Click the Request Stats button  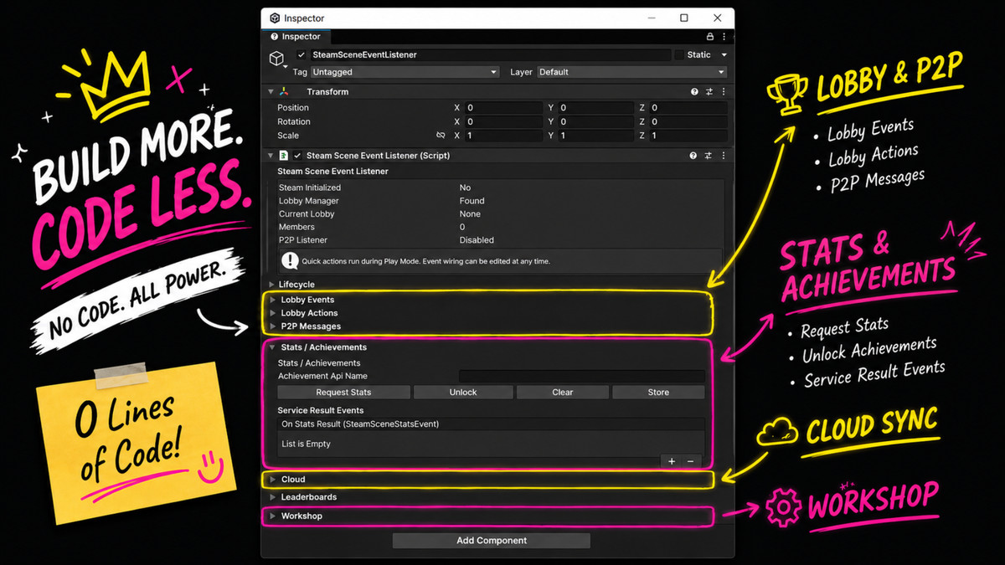[343, 393]
